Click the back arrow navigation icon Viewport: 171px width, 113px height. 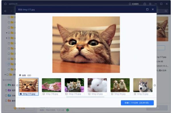pyautogui.click(x=5, y=11)
